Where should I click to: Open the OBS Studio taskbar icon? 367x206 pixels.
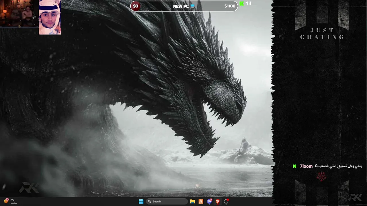click(226, 201)
